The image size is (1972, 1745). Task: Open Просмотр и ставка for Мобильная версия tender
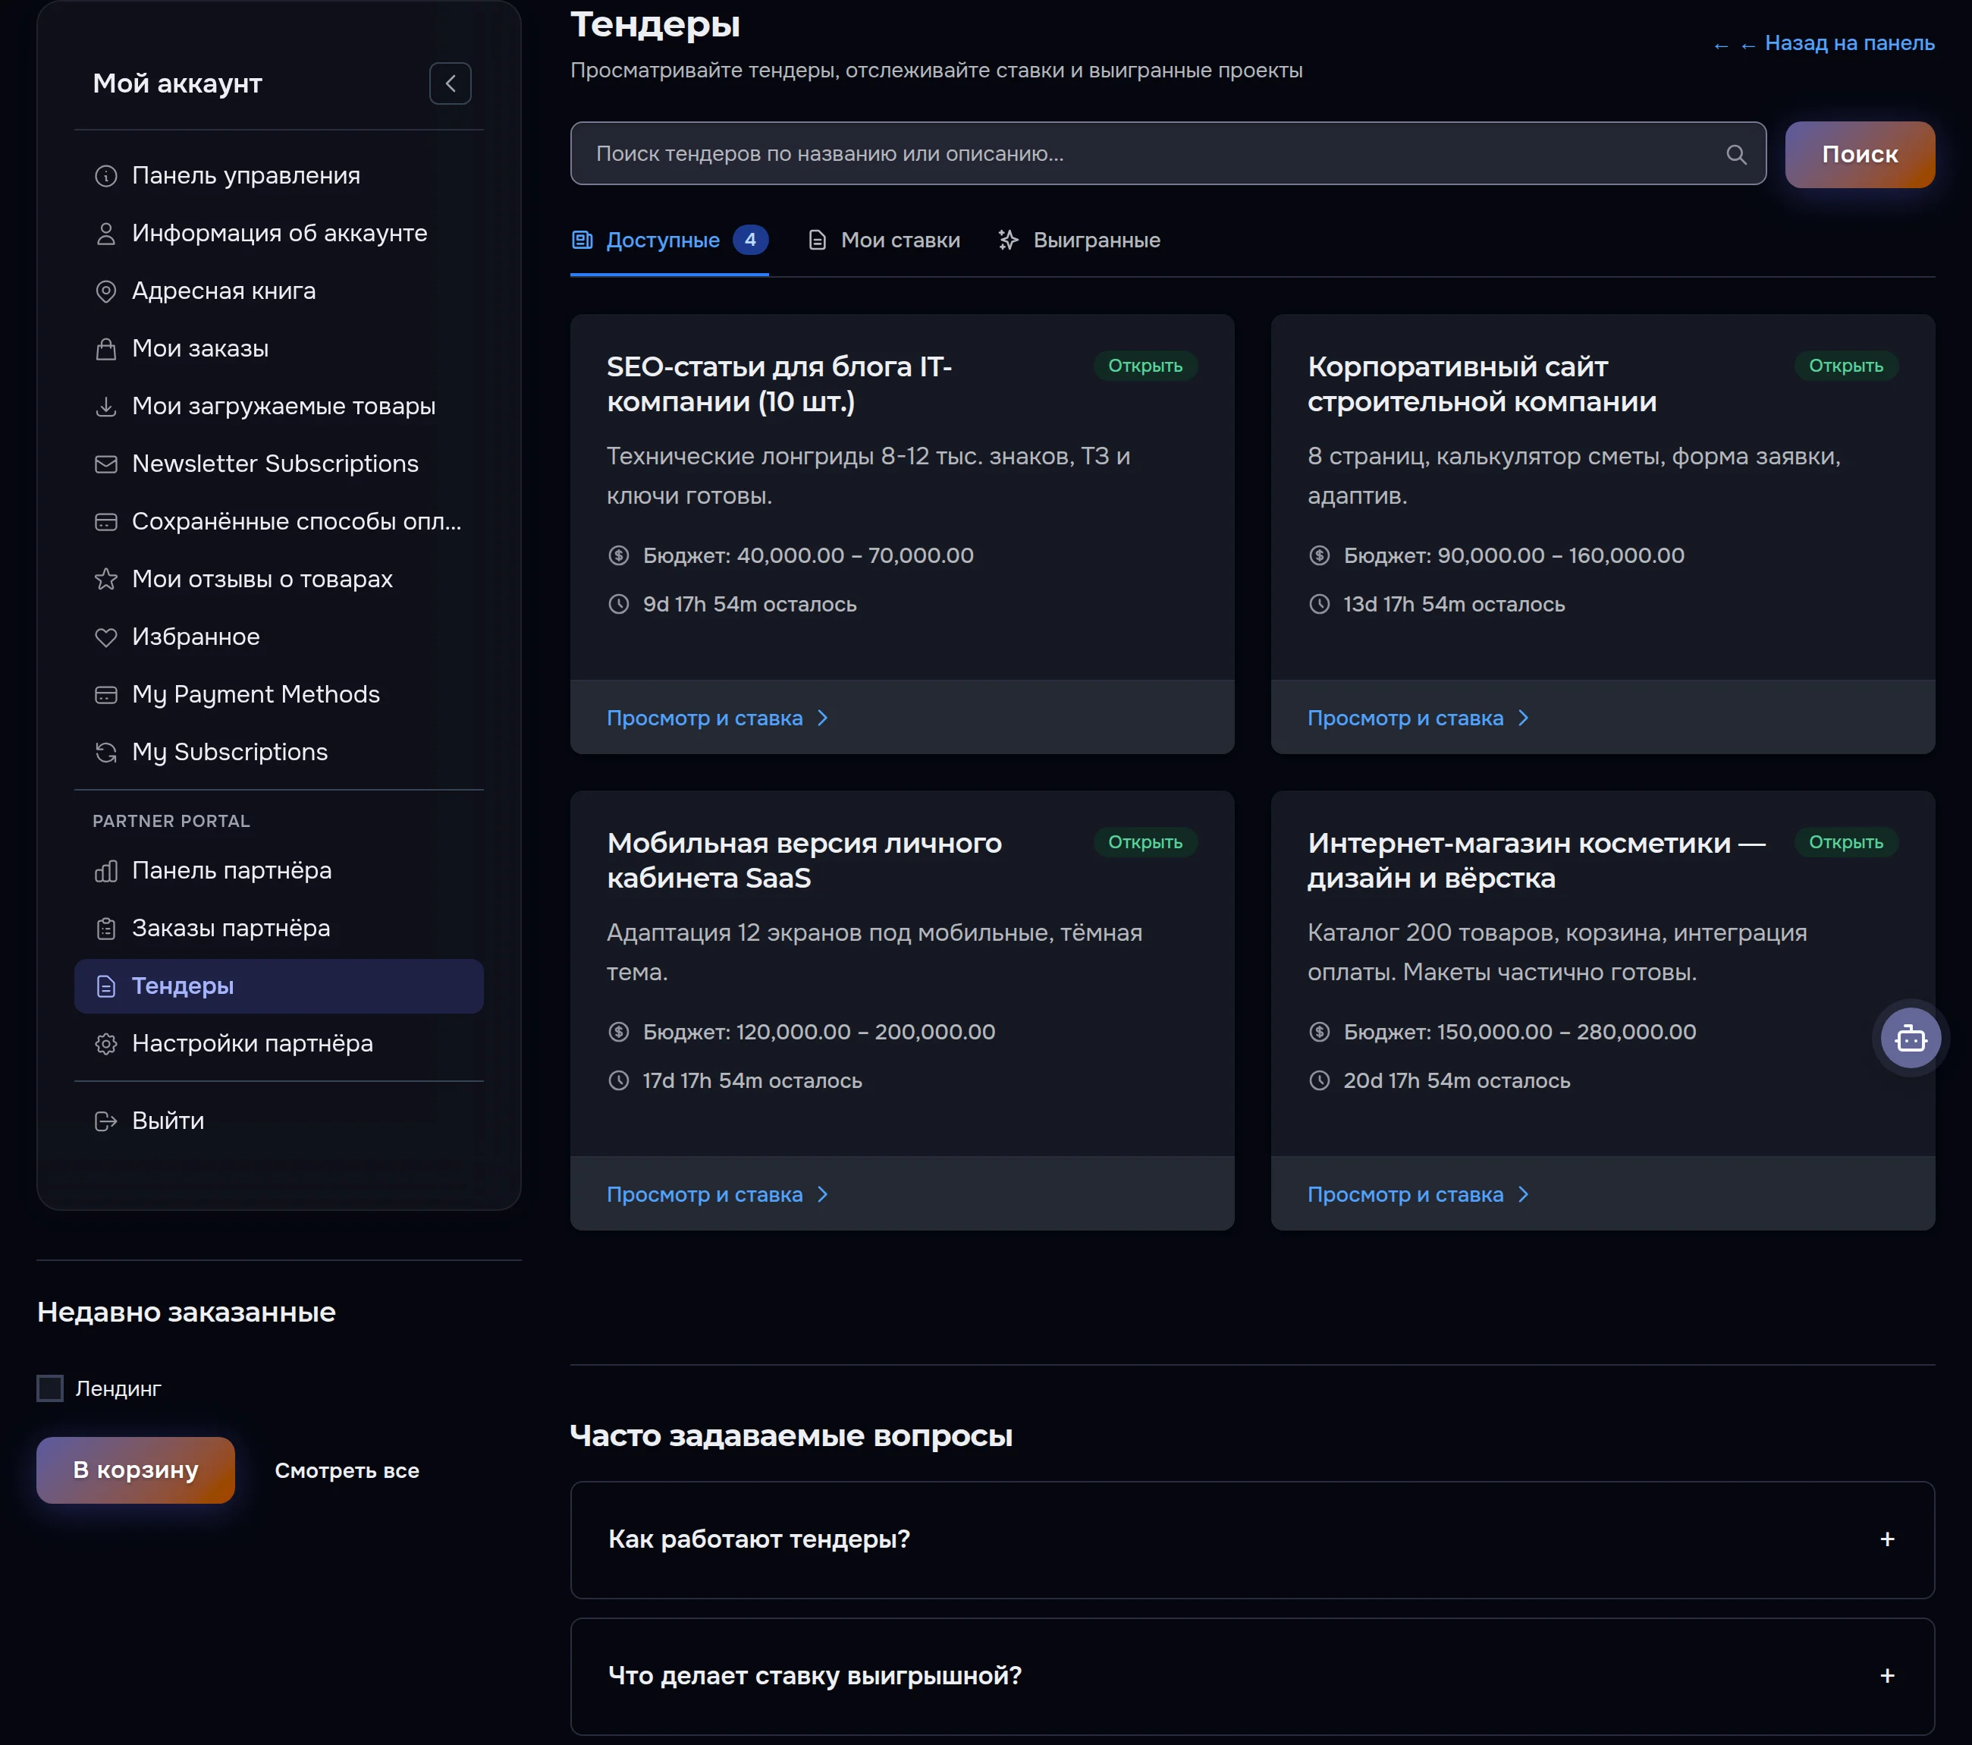pyautogui.click(x=718, y=1195)
